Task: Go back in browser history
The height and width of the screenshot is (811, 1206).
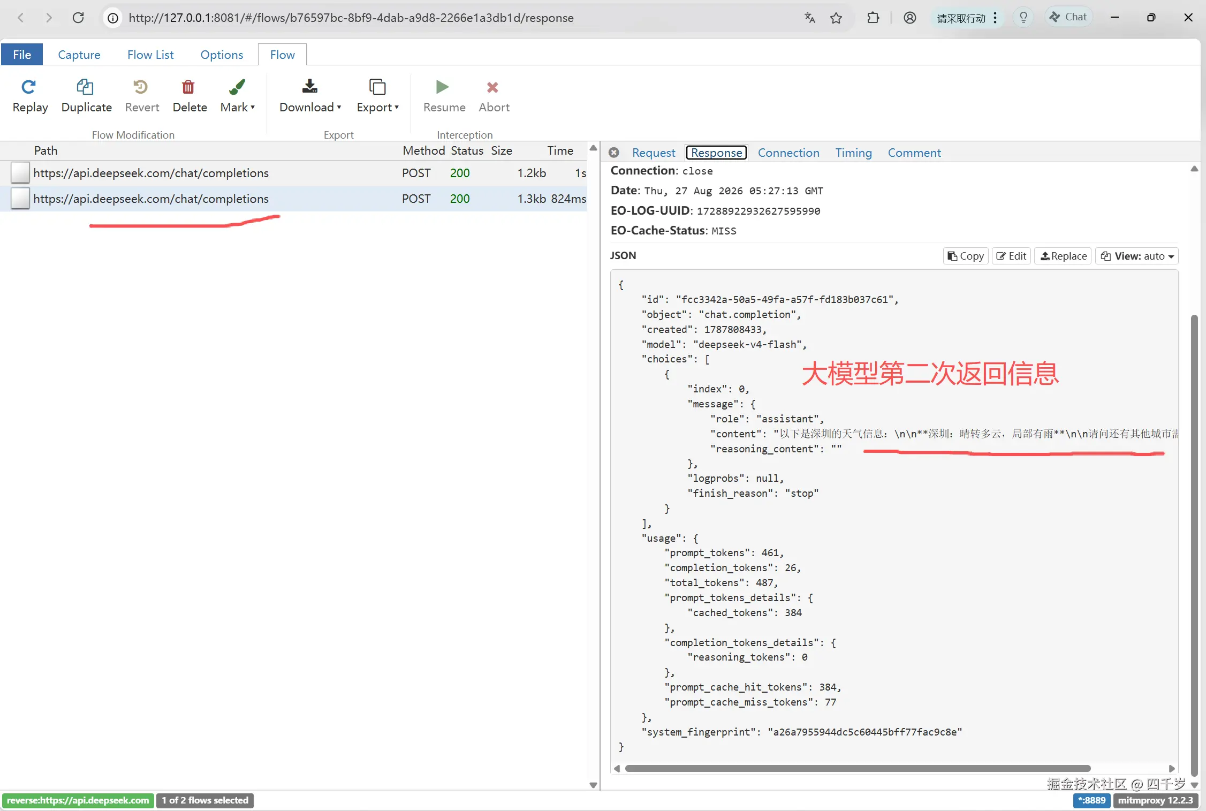Action: pyautogui.click(x=21, y=18)
